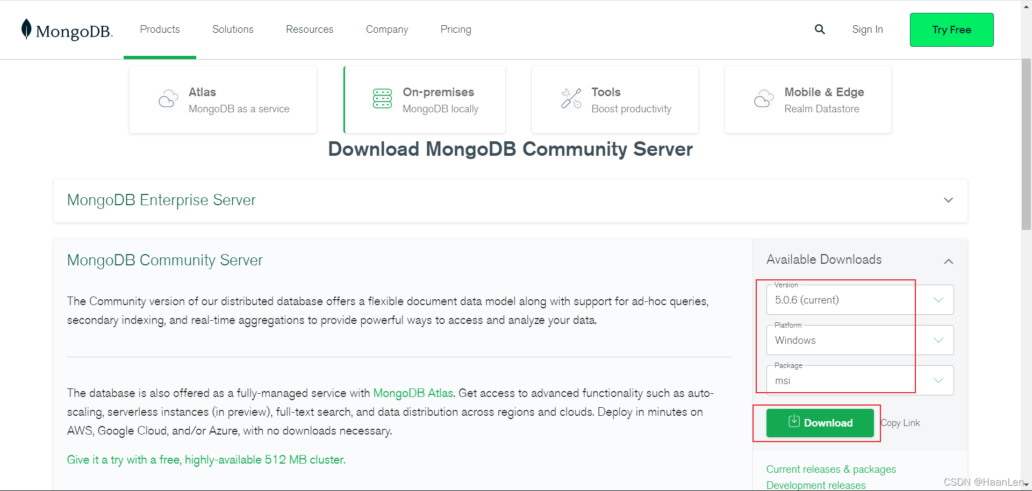Image resolution: width=1032 pixels, height=491 pixels.
Task: Open the Platform dropdown set to Windows
Action: tap(860, 340)
